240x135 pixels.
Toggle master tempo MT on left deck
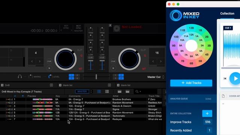tap(81, 69)
